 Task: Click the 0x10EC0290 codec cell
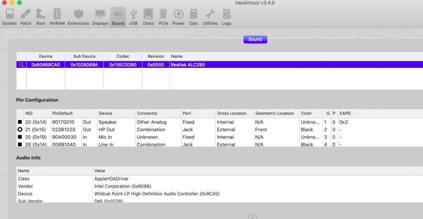123,65
